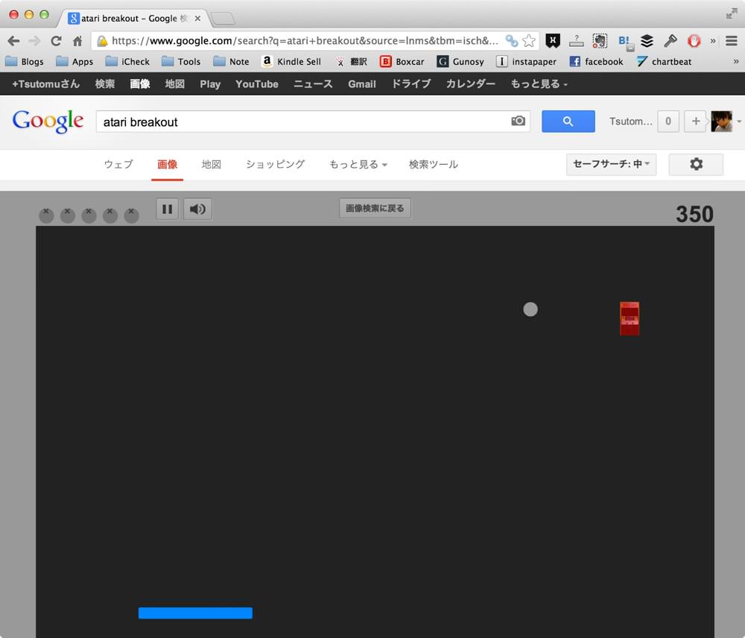Open the chartbeat bookmark
The image size is (745, 638).
665,61
